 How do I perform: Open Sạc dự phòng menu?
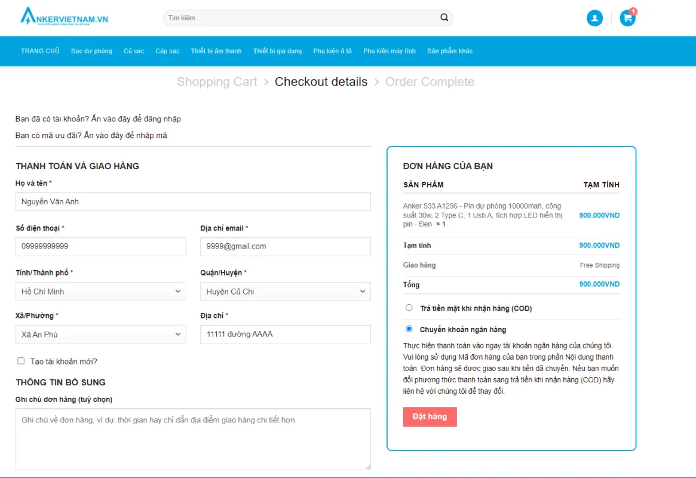tap(91, 51)
